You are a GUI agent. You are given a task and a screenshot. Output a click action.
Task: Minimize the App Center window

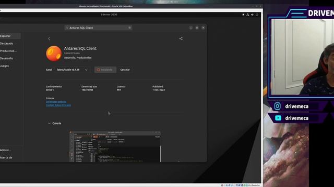[191, 28]
